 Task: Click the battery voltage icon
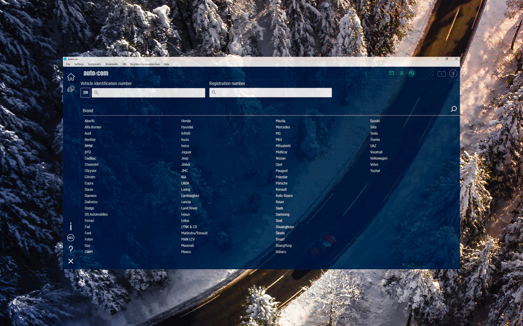tap(442, 73)
